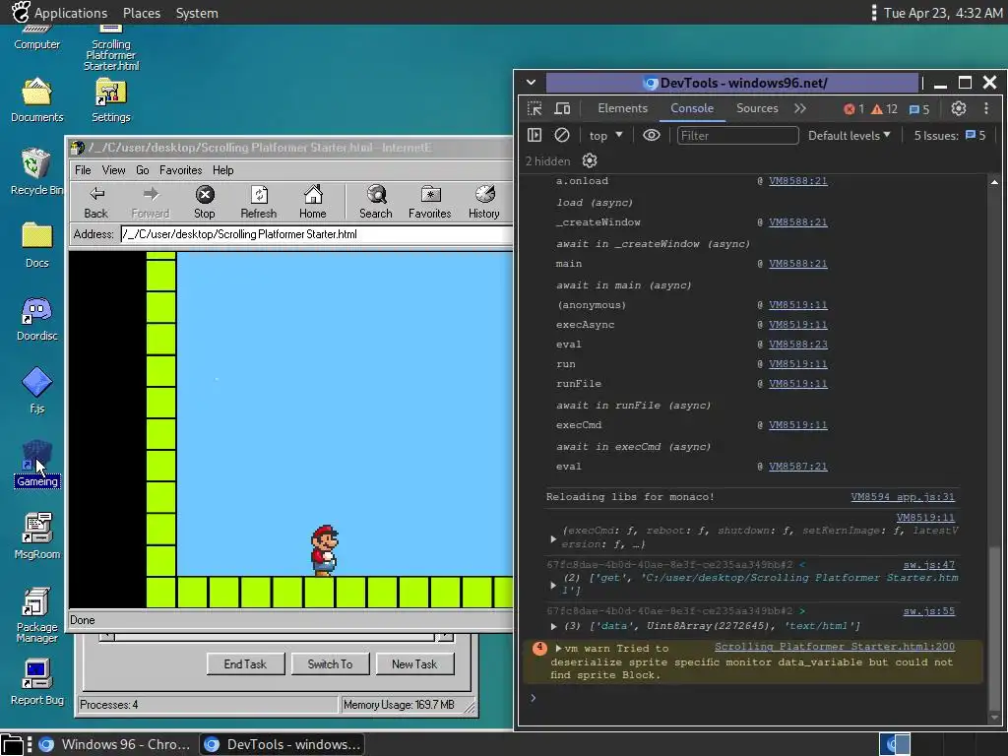Select the f.js file icon
This screenshot has height=756, width=1008.
pos(36,391)
